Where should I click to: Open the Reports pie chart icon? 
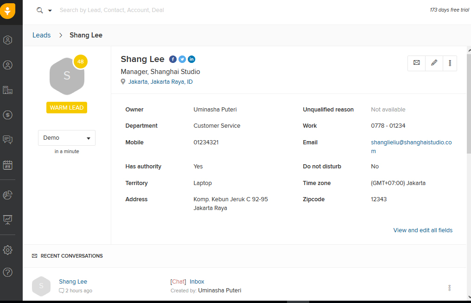7,195
